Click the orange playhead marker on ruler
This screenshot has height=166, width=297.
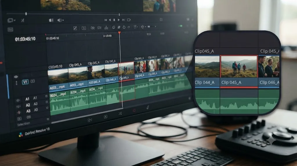(119, 33)
